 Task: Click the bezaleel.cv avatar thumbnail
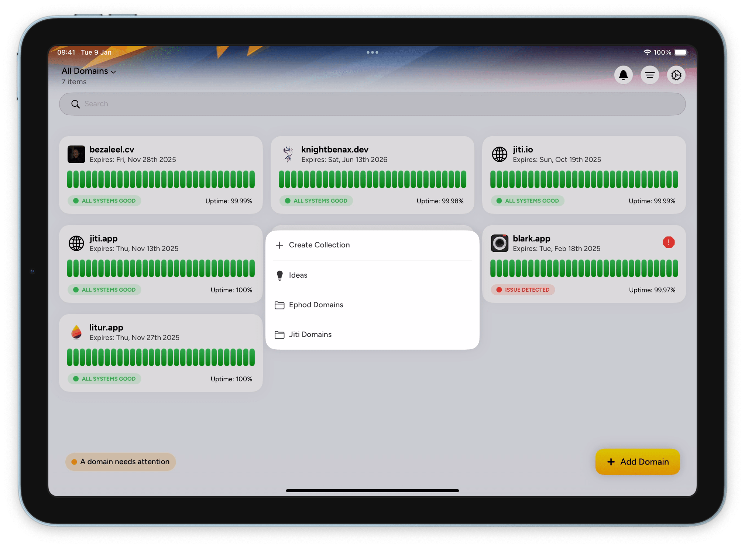pyautogui.click(x=76, y=154)
